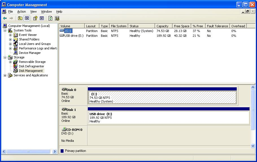Open the Help menu
Image resolution: width=257 pixels, height=162 pixels.
(59, 12)
